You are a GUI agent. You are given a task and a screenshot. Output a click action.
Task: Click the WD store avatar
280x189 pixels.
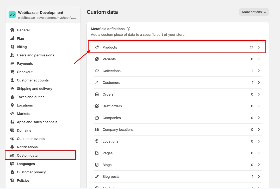12,15
